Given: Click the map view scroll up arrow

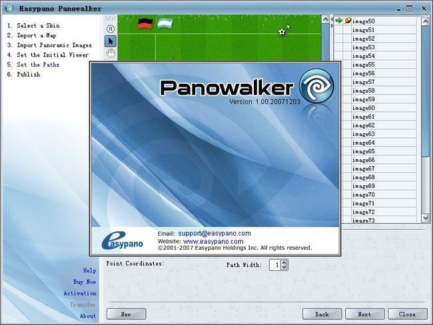Looking at the screenshot, I should 326,19.
